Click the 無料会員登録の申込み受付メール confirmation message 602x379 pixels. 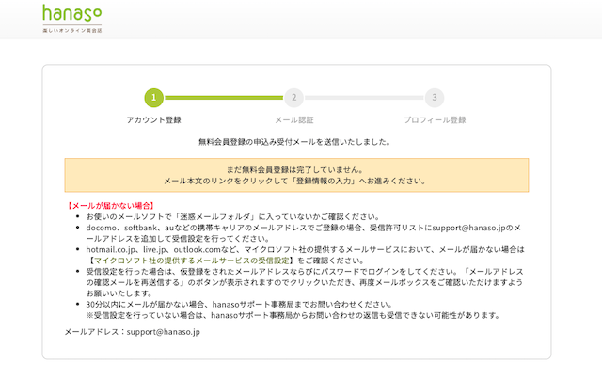(x=294, y=142)
